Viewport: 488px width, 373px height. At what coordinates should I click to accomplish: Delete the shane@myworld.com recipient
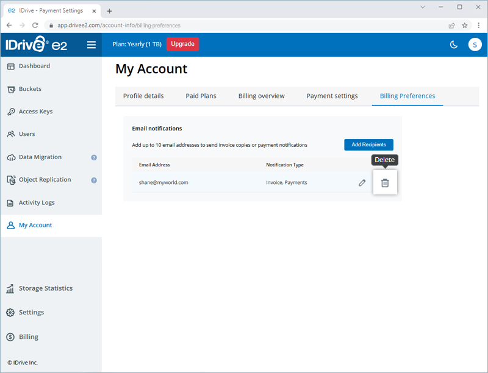point(384,183)
